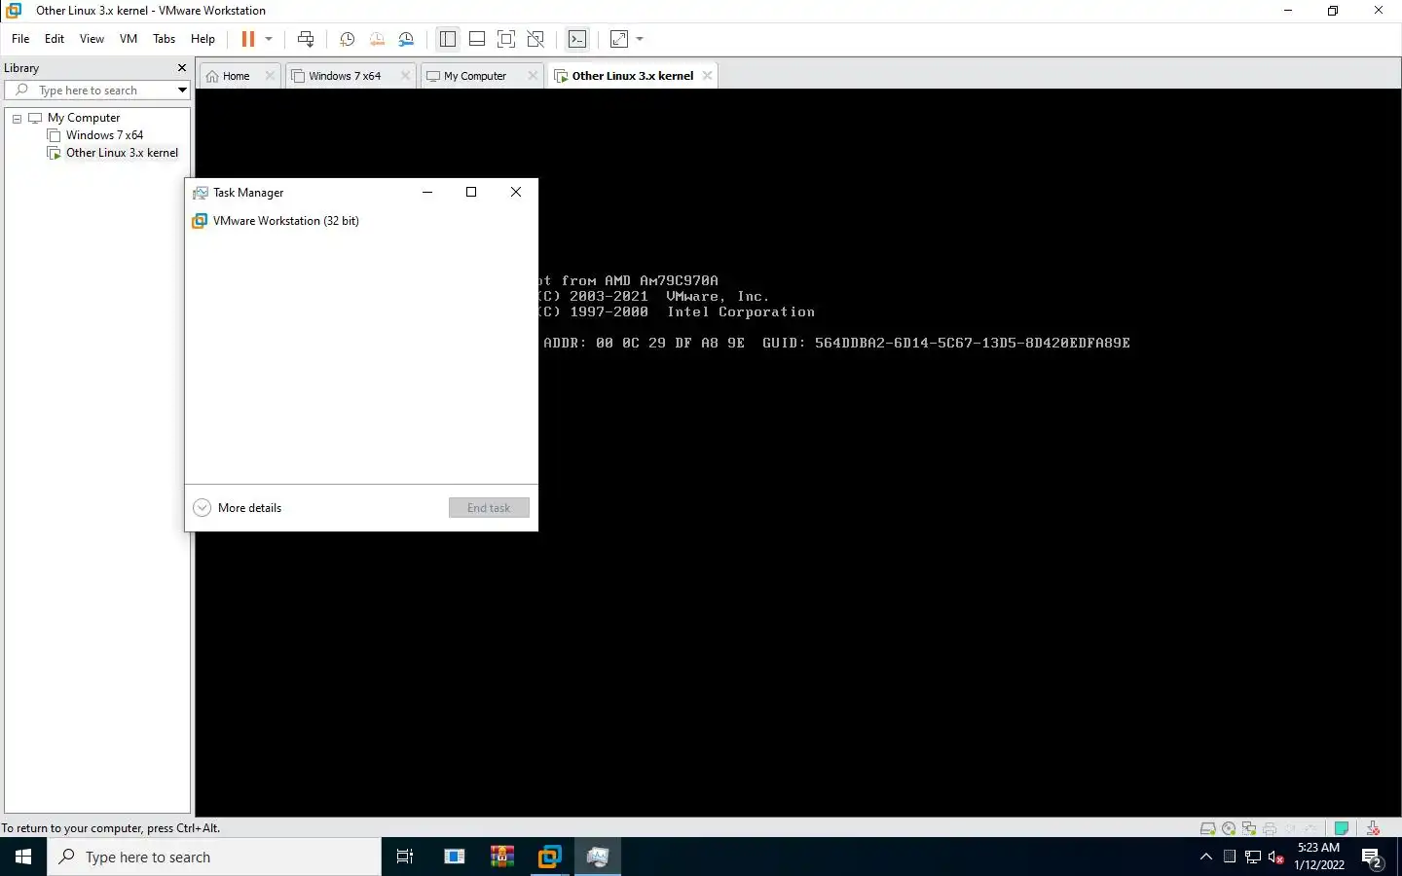Toggle the thumbnail bar icon
Viewport: 1402px width, 876px height.
click(477, 39)
